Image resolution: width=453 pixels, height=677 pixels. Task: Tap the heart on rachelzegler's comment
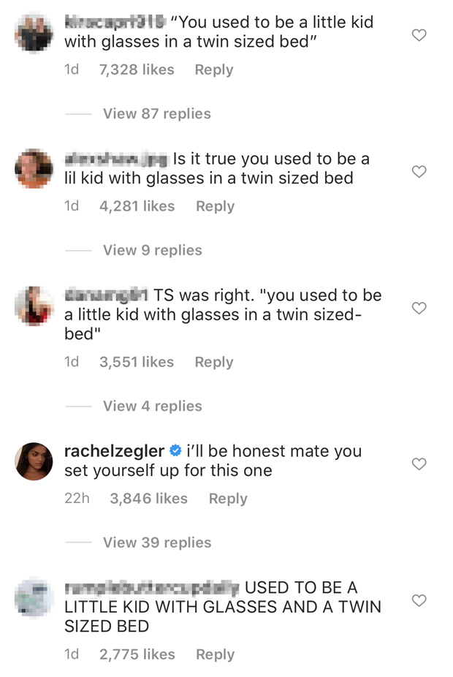click(x=419, y=464)
